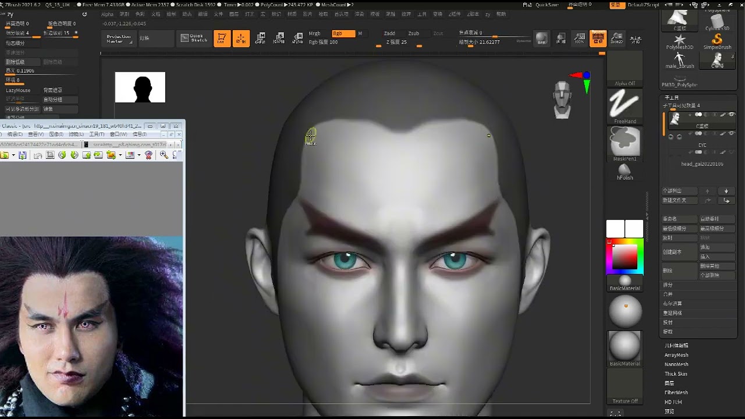Open the FreeHand stroke picker
Image resolution: width=745 pixels, height=419 pixels.
625,105
